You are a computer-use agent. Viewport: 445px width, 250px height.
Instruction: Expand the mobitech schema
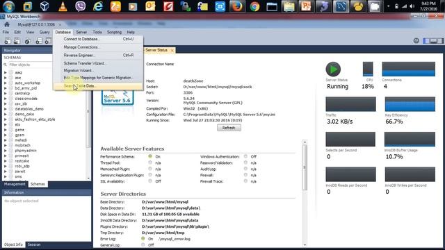[x=6, y=145]
